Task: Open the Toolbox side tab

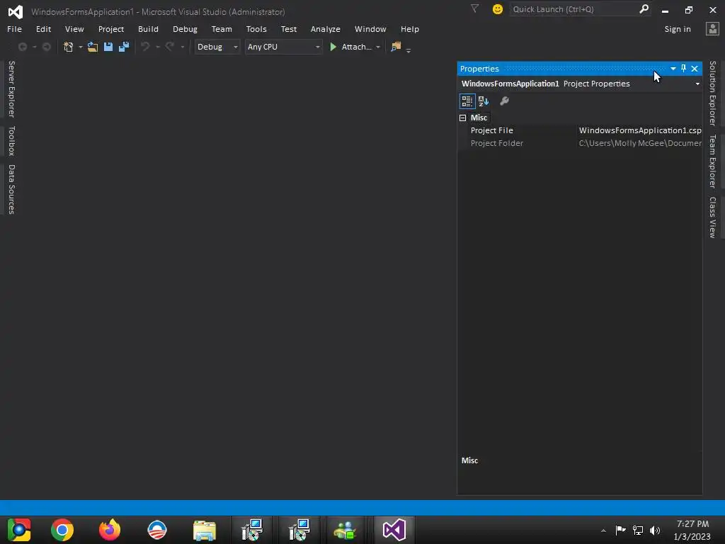Action: [11, 141]
